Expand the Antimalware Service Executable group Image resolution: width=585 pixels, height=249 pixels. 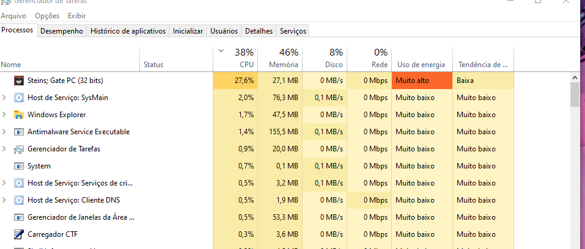click(4, 132)
